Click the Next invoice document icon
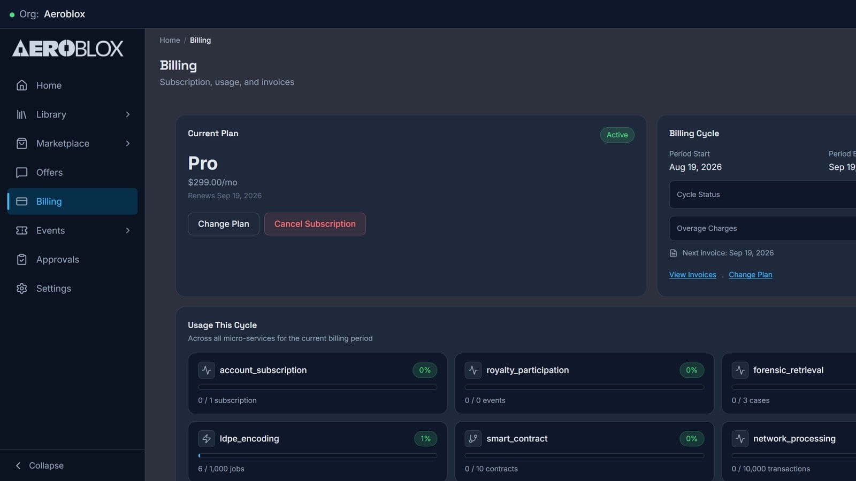This screenshot has height=481, width=856. (674, 253)
